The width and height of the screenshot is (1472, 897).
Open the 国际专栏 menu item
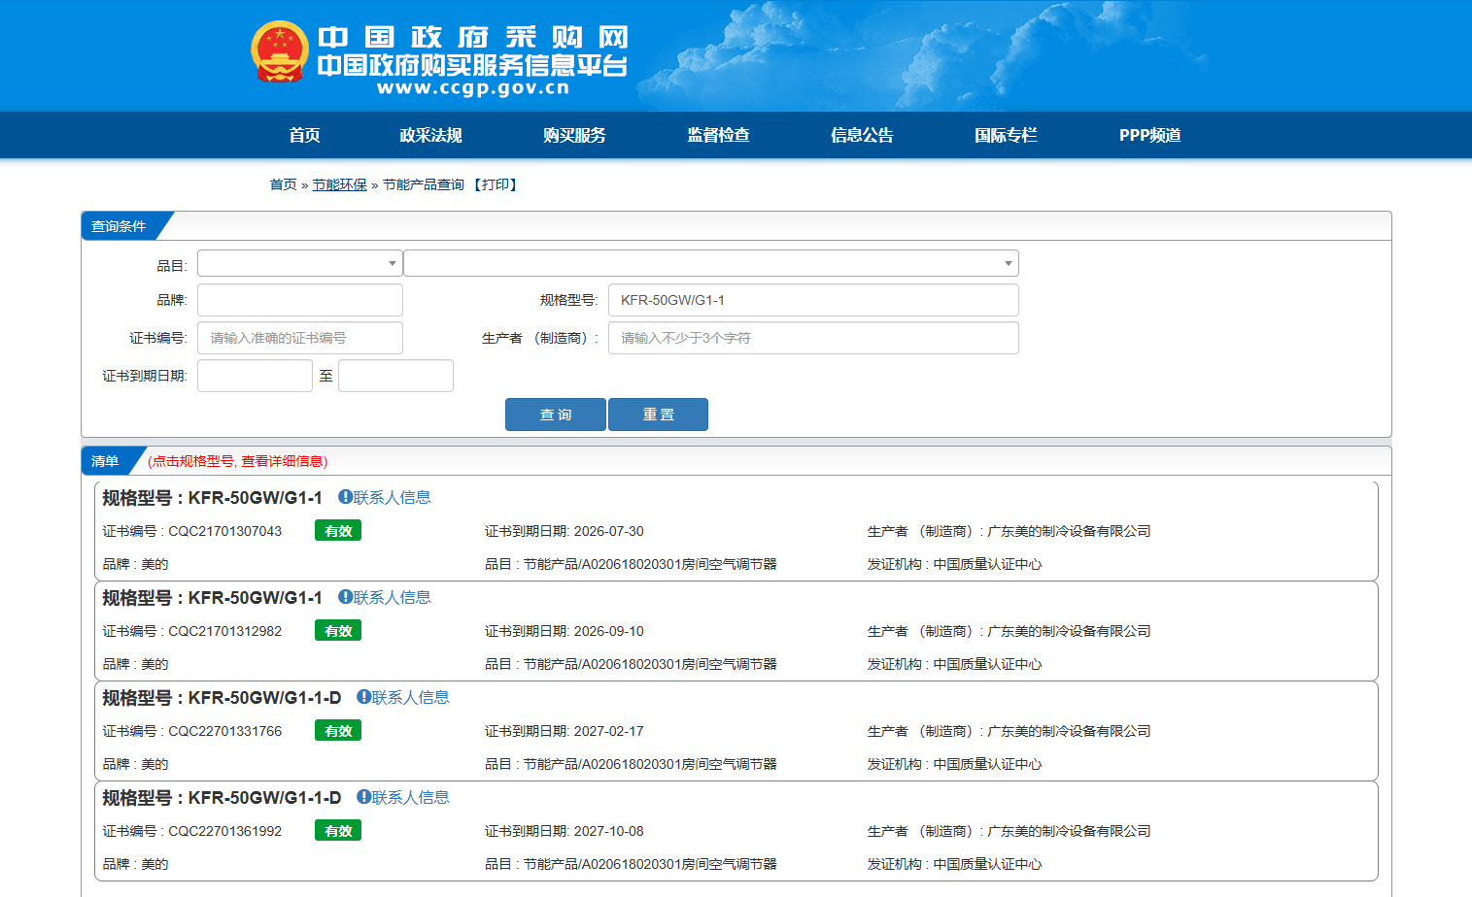coord(1006,135)
